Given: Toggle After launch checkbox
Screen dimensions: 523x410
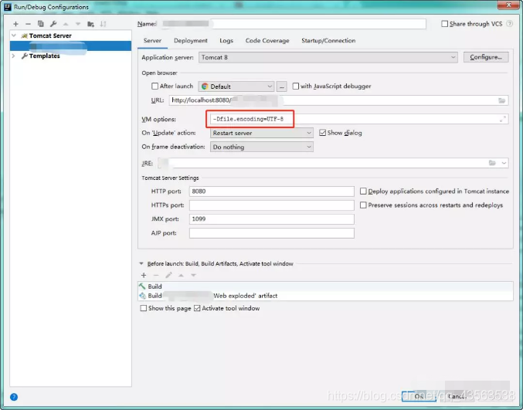Looking at the screenshot, I should point(155,86).
